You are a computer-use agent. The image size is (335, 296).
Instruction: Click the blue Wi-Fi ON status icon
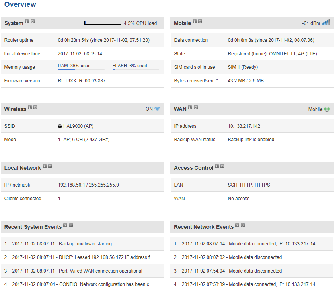pyautogui.click(x=158, y=109)
